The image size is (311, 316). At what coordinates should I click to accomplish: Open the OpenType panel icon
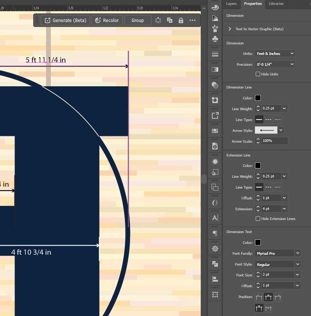(215, 202)
